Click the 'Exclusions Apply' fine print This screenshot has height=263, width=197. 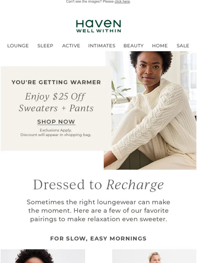click(56, 130)
